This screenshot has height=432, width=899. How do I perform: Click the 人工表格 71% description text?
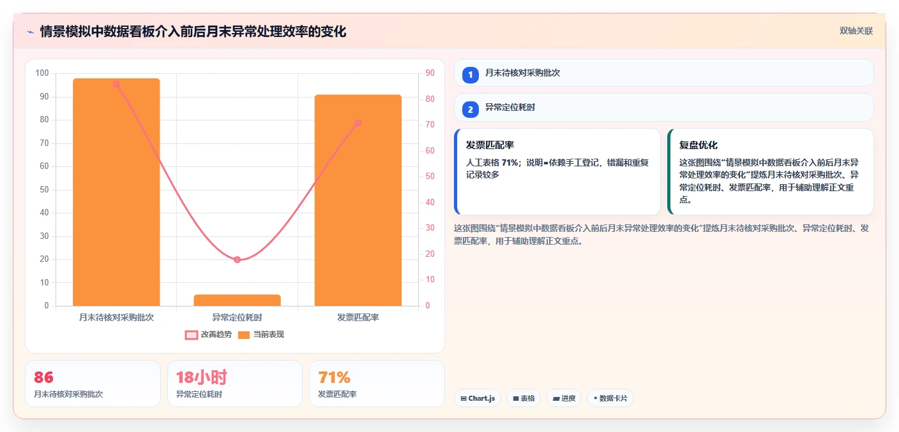557,168
